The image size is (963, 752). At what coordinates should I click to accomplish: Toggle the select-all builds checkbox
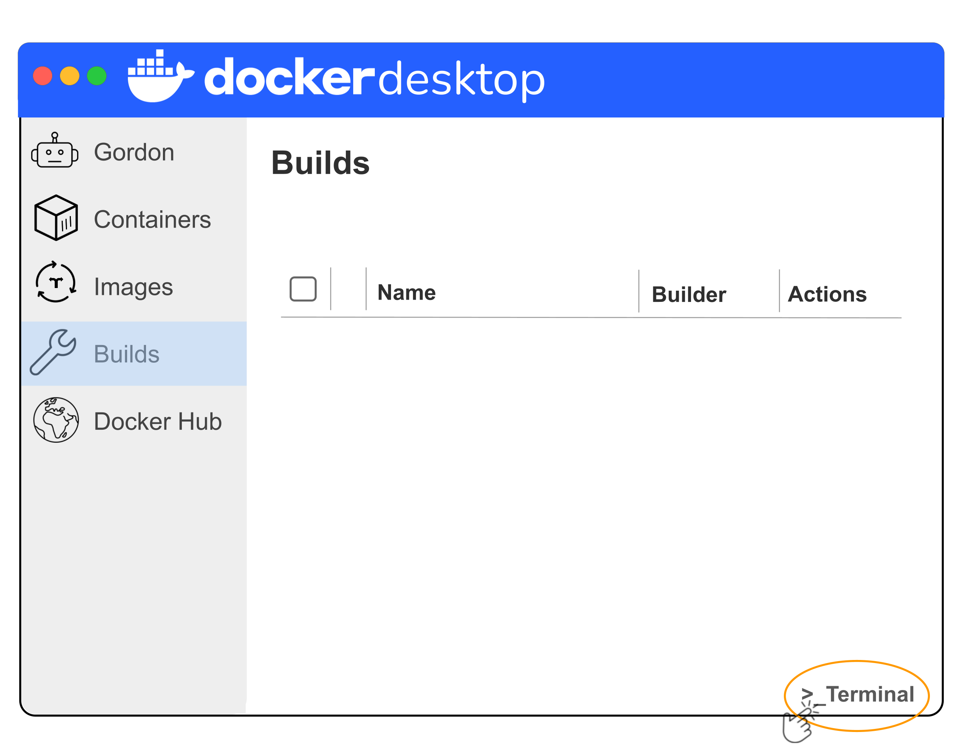coord(304,290)
